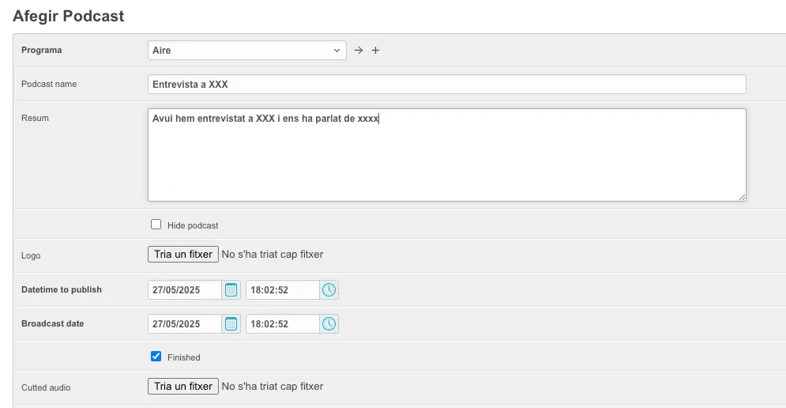Open clock picker for Broadcast date
The image size is (786, 408).
point(329,324)
